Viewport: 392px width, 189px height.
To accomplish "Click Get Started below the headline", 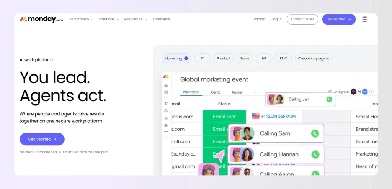I will point(42,139).
